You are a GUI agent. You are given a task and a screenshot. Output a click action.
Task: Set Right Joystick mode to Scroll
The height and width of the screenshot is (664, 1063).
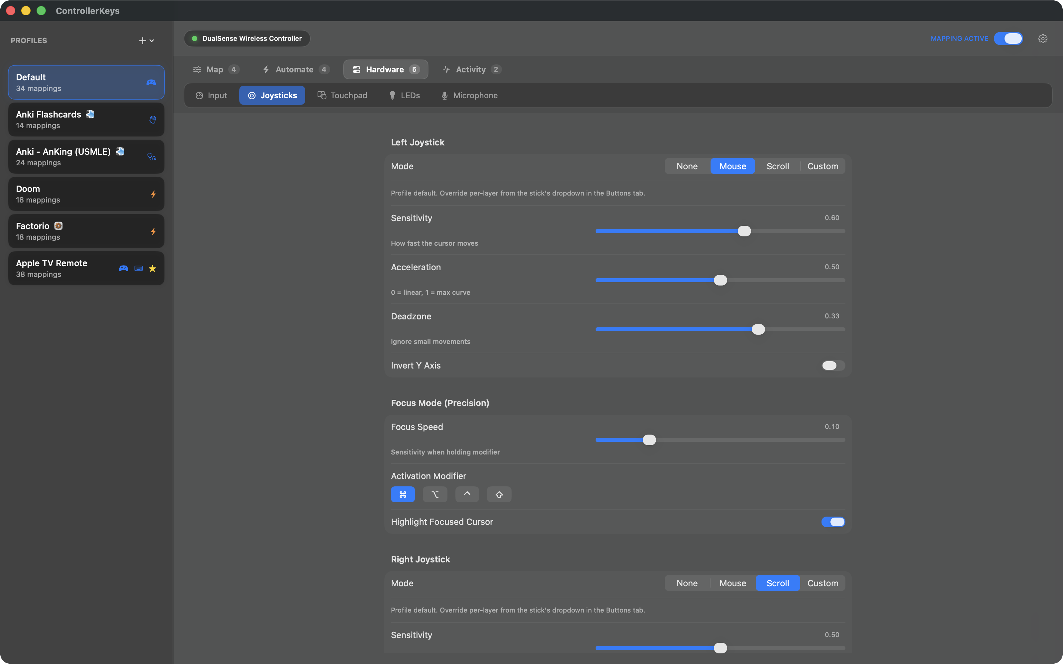click(777, 583)
